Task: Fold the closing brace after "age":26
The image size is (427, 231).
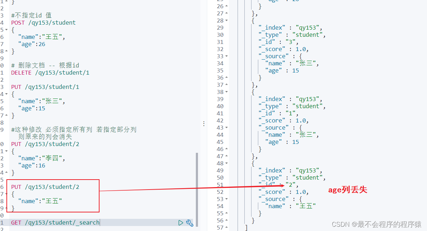Action: 6,51
